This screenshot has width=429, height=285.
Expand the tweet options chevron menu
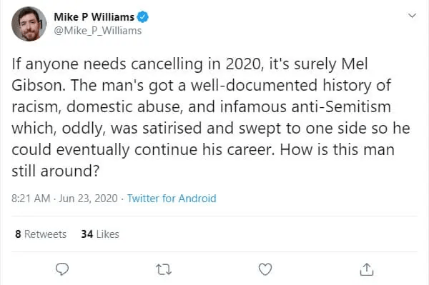pyautogui.click(x=412, y=16)
